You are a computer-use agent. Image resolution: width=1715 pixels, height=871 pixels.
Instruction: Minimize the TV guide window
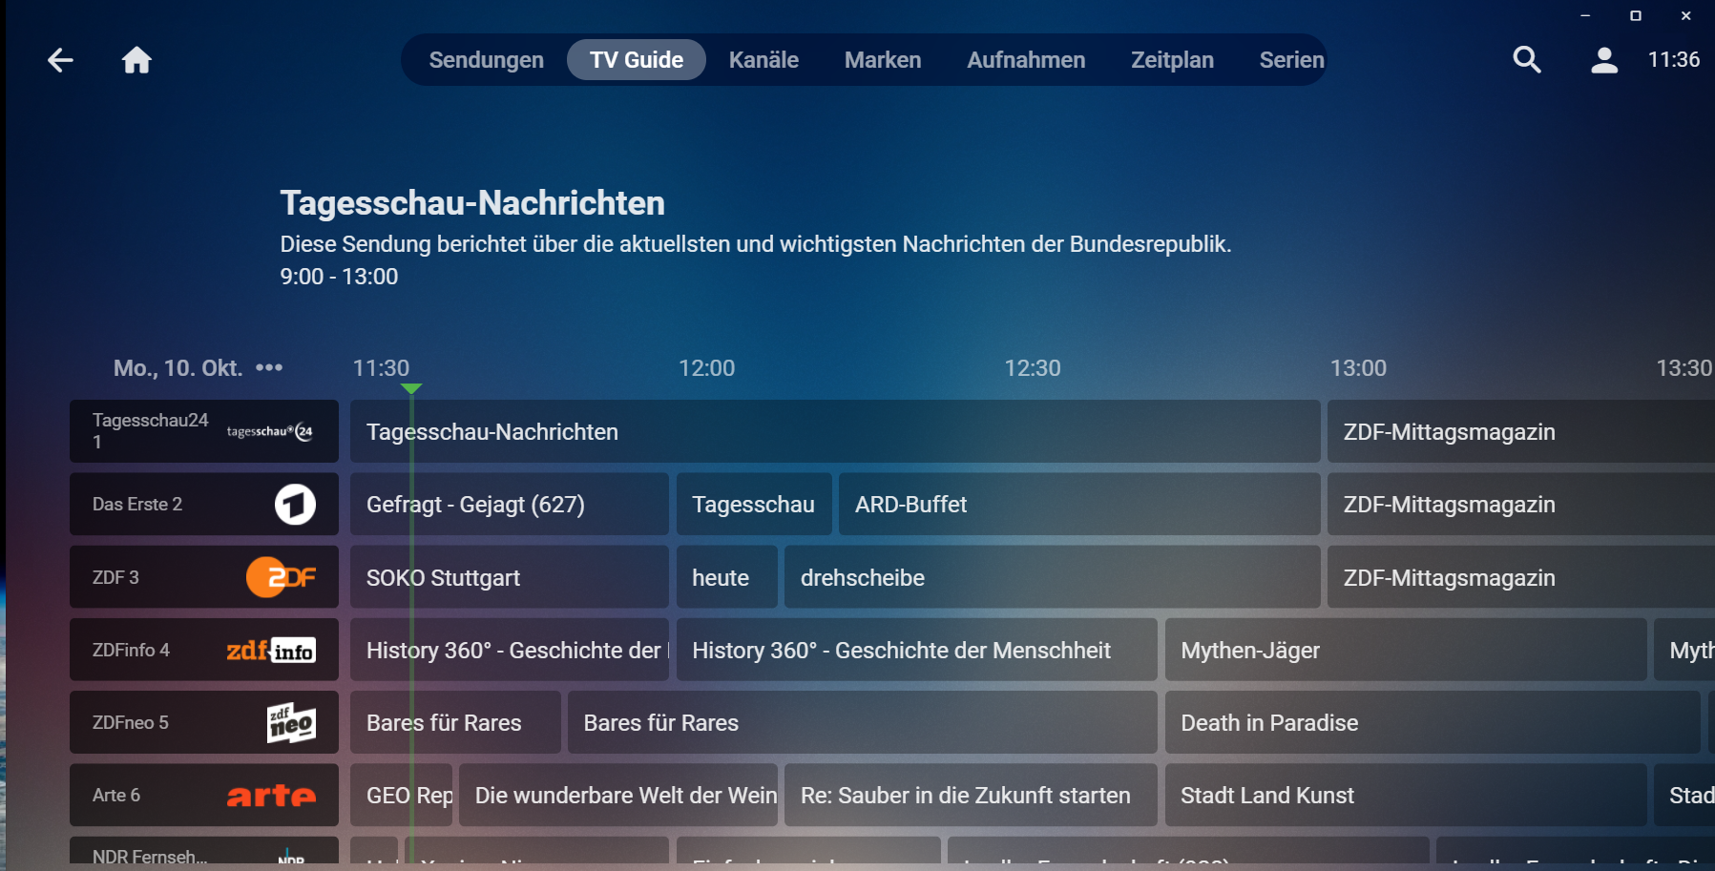pyautogui.click(x=1585, y=16)
